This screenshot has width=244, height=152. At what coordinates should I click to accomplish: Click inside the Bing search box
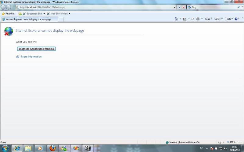point(212,7)
